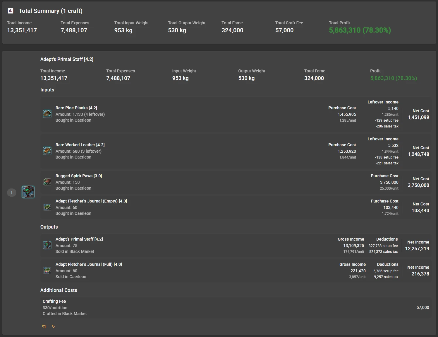Click the craft number 1 badge
Viewport: 438px width, 337px height.
point(12,192)
